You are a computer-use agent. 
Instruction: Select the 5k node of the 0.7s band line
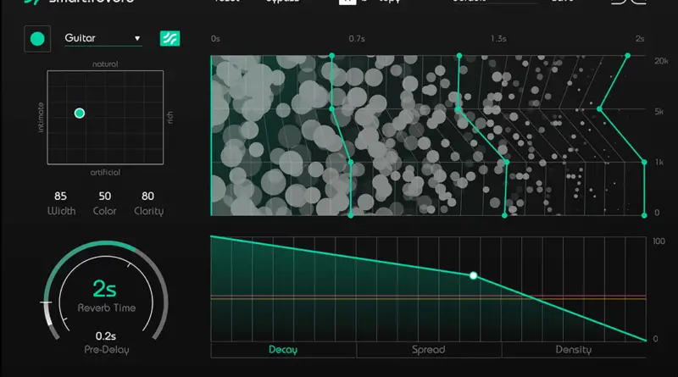tap(331, 109)
